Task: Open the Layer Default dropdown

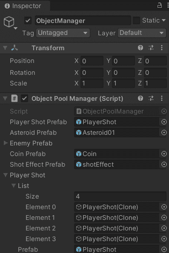Action: (x=142, y=33)
